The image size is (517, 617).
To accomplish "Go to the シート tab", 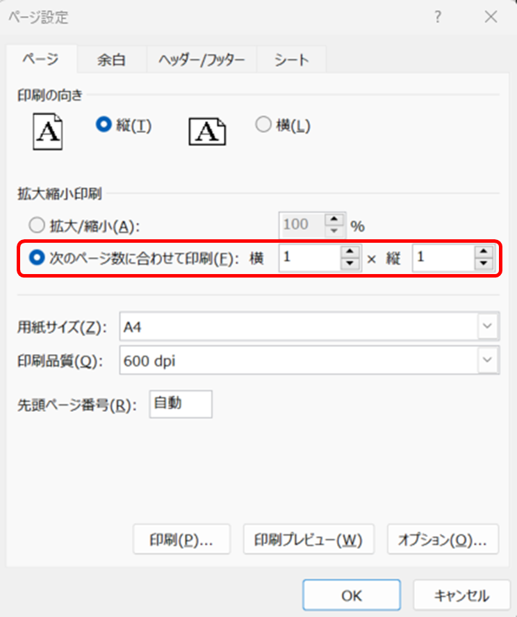I will 291,61.
